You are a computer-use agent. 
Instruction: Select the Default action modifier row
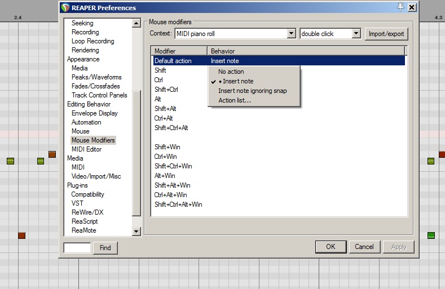pos(279,61)
